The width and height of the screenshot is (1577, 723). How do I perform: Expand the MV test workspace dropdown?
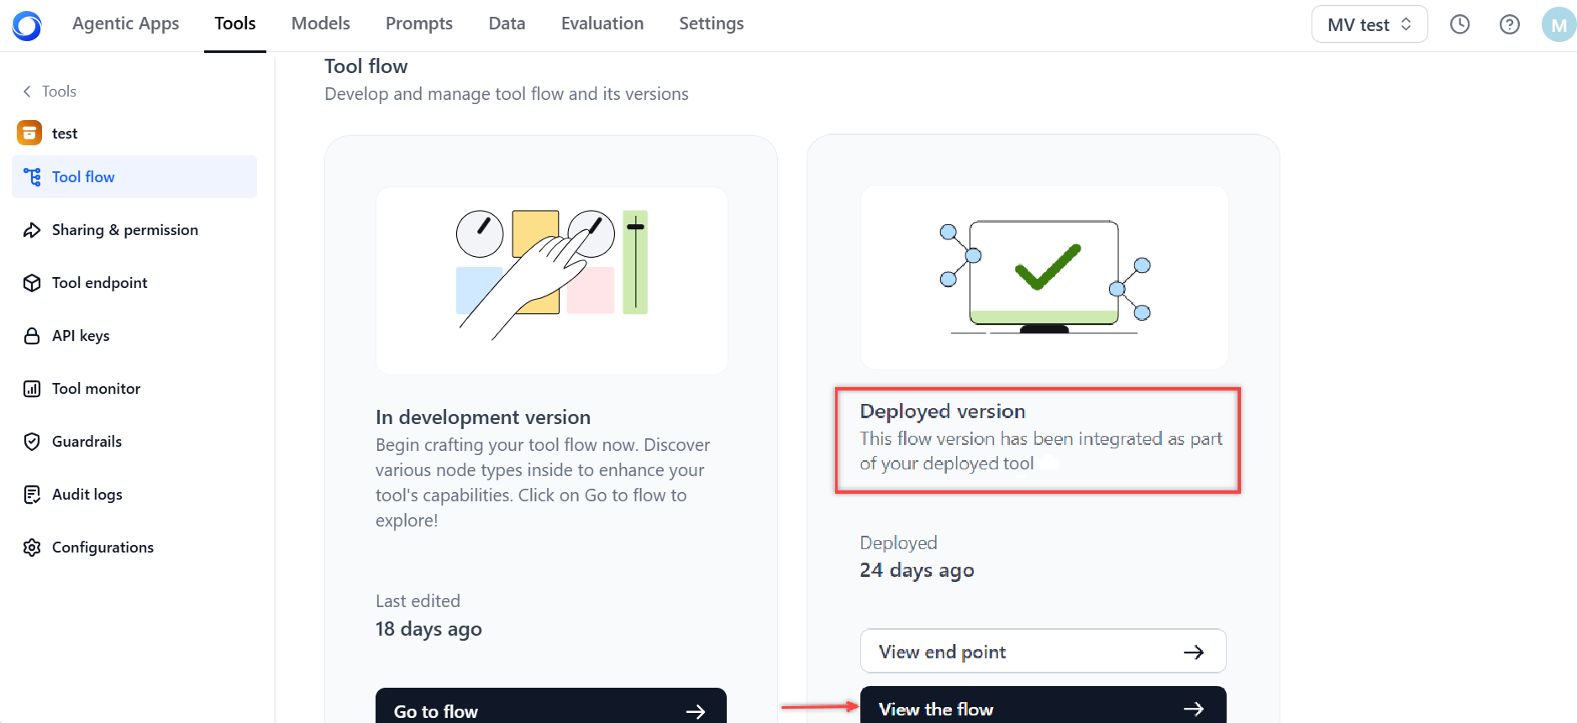coord(1369,24)
